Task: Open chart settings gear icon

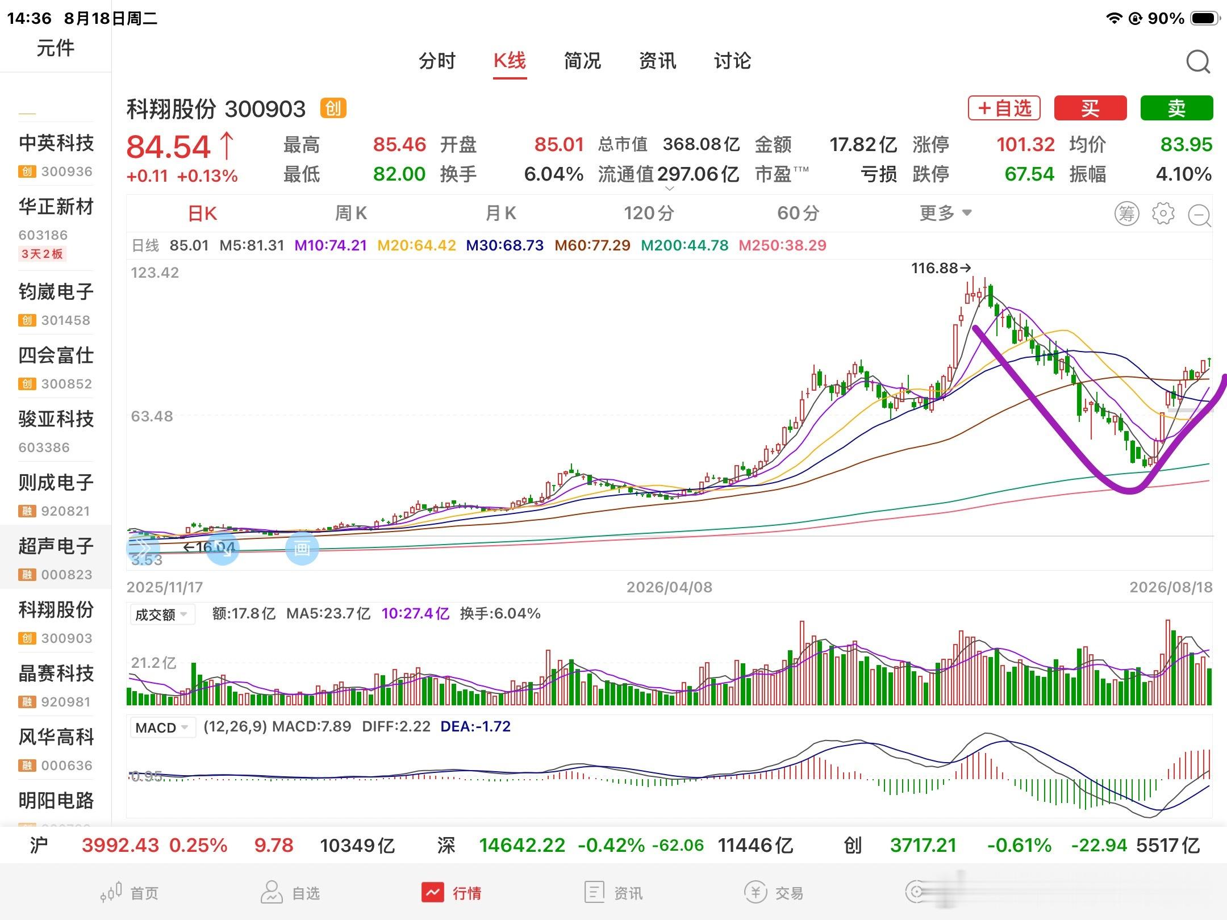Action: coord(1163,214)
